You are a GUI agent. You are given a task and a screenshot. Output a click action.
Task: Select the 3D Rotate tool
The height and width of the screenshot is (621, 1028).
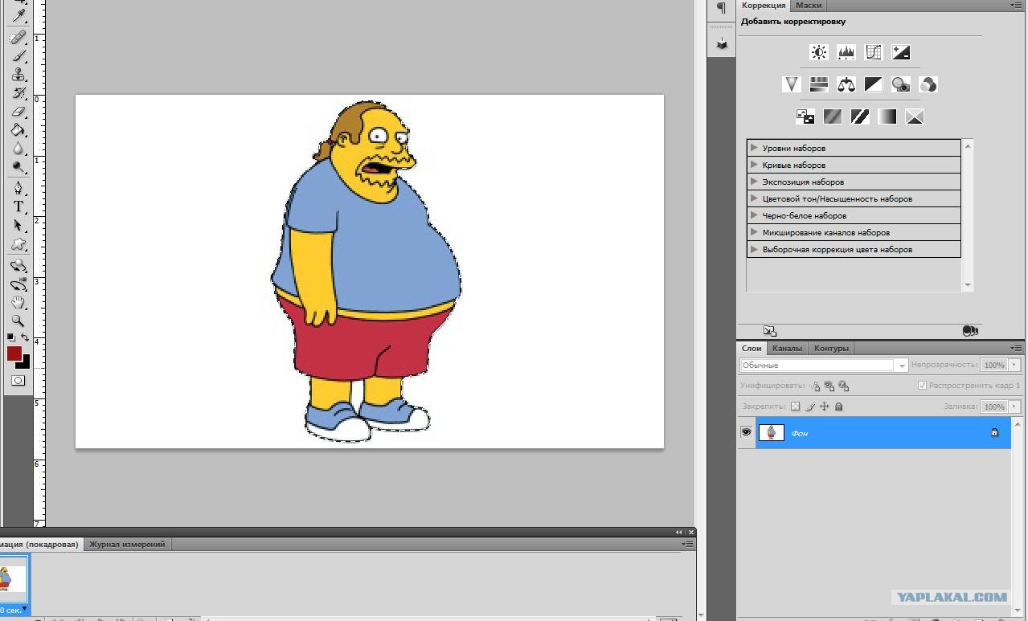coord(18,265)
